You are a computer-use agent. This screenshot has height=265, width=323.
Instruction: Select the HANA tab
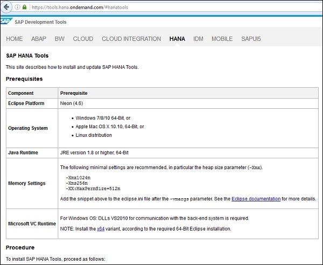click(177, 39)
